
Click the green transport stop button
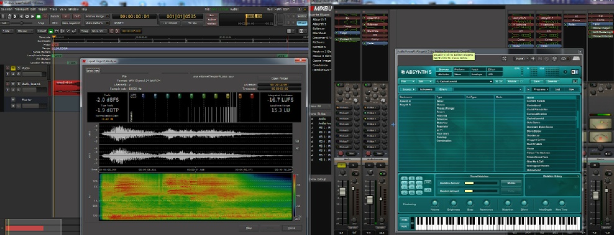click(39, 16)
